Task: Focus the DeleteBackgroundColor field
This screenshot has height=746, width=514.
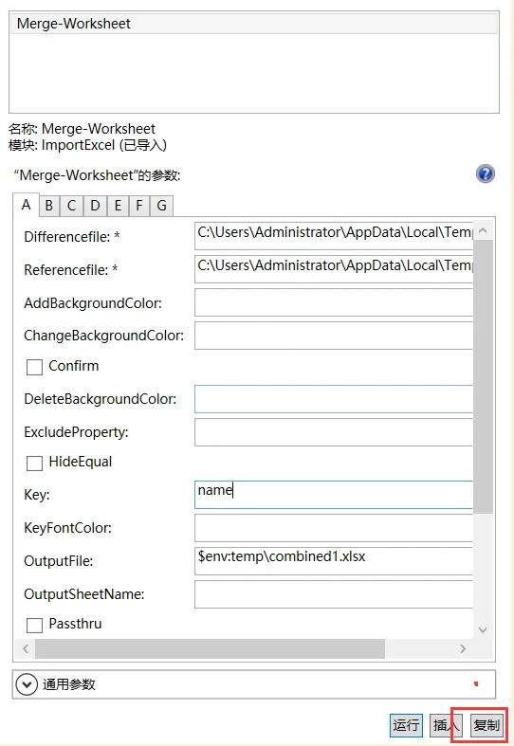Action: 334,399
